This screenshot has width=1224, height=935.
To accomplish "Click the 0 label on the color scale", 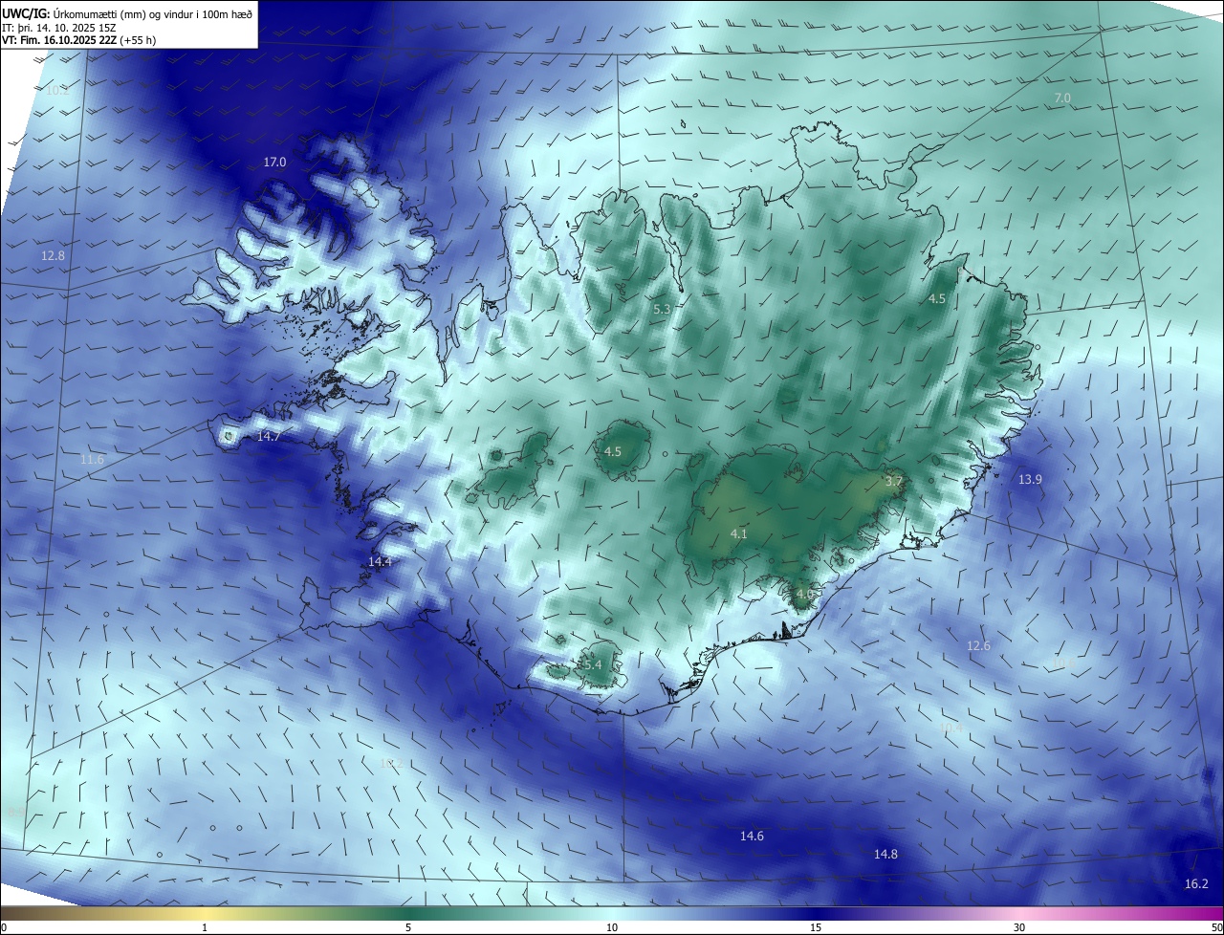I will pos(4,927).
